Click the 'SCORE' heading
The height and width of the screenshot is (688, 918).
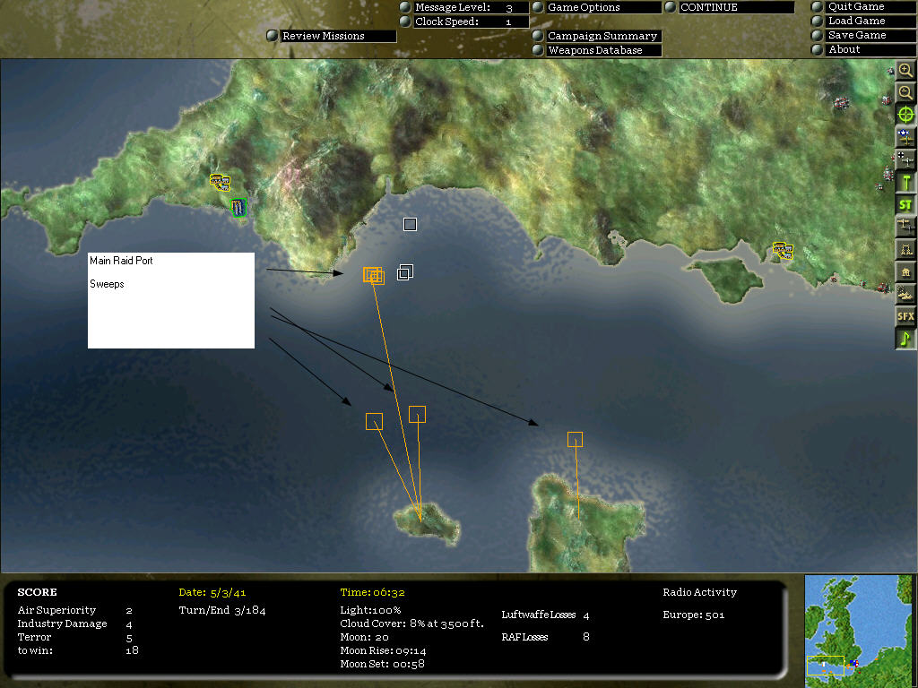click(x=37, y=592)
